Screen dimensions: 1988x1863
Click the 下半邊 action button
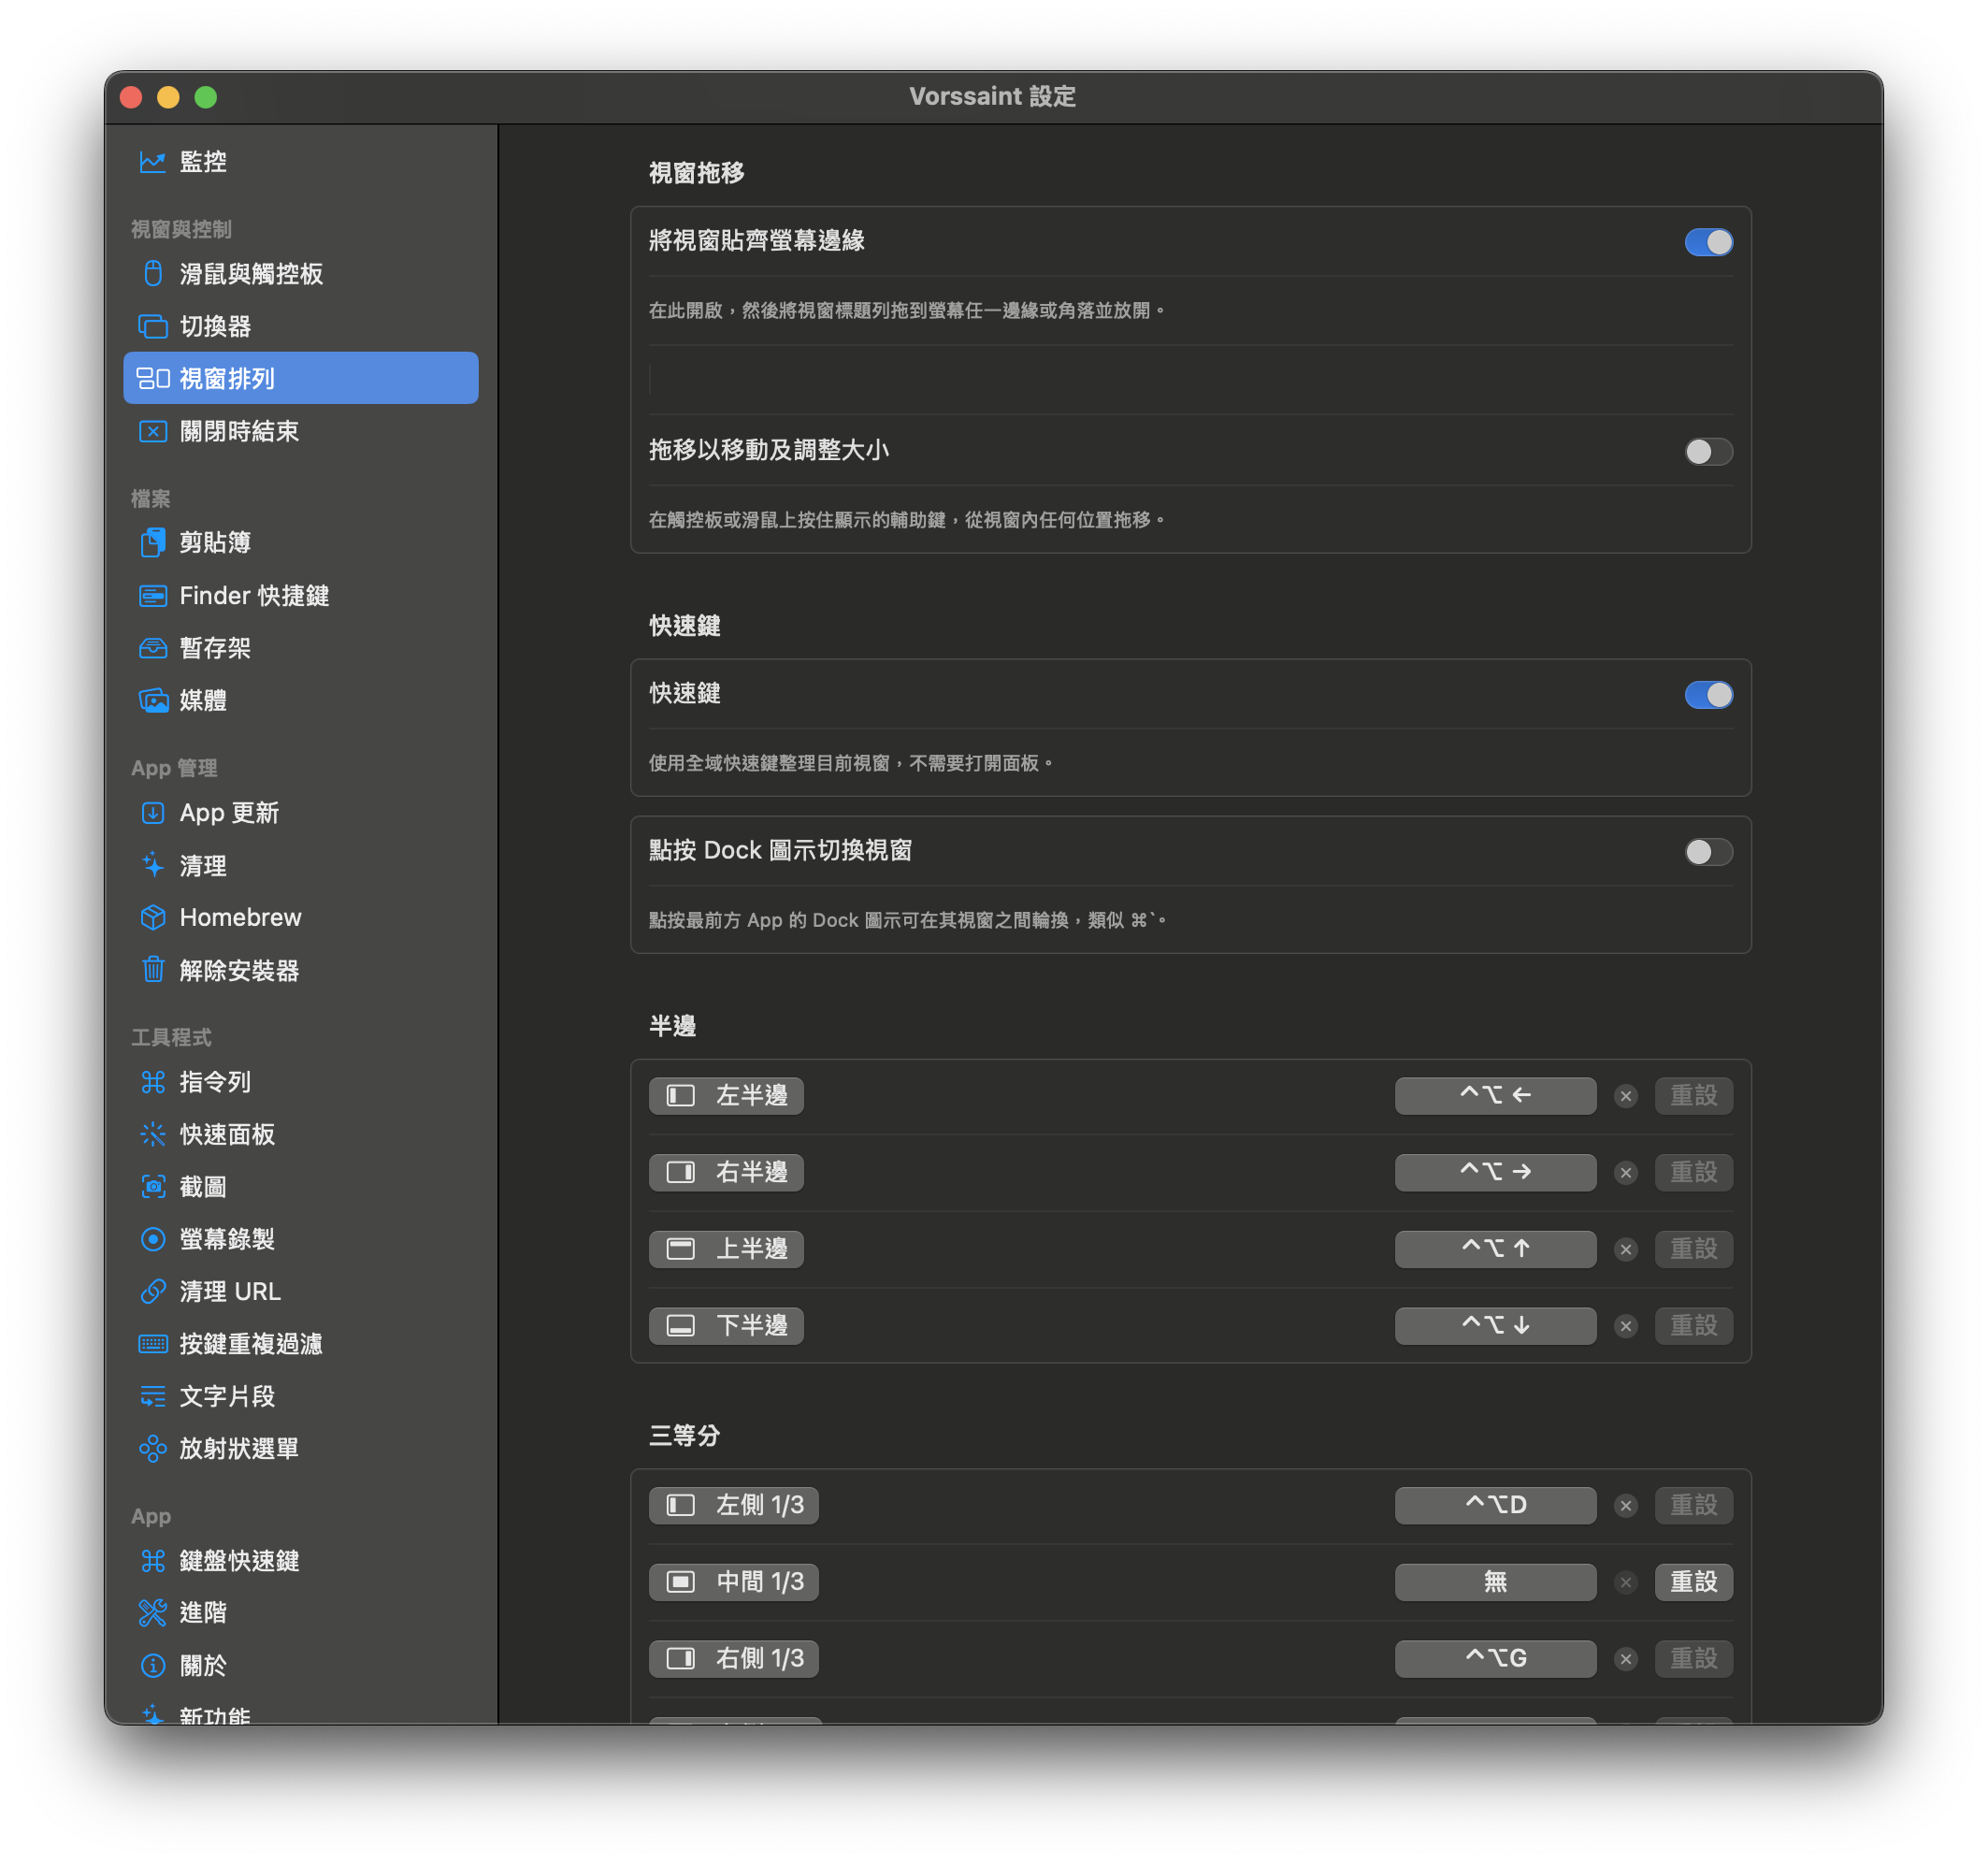(726, 1326)
